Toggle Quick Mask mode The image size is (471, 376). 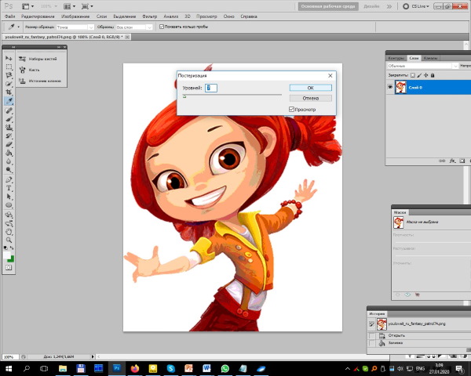[x=9, y=267]
